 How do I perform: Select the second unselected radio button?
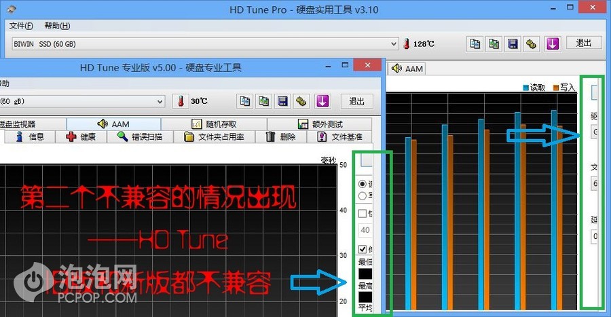click(362, 196)
